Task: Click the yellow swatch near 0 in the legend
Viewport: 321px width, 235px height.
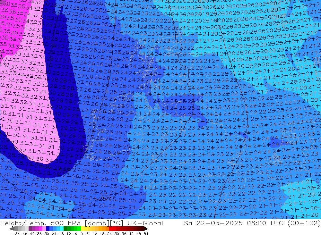Action: click(82, 229)
